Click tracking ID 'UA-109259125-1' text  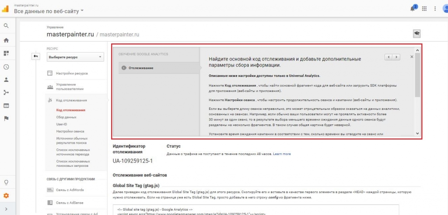pyautogui.click(x=133, y=161)
